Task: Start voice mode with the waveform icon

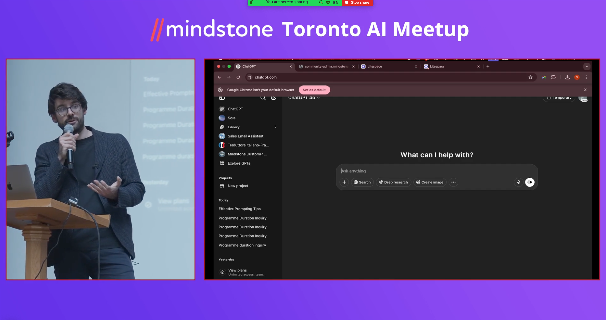Action: point(530,182)
